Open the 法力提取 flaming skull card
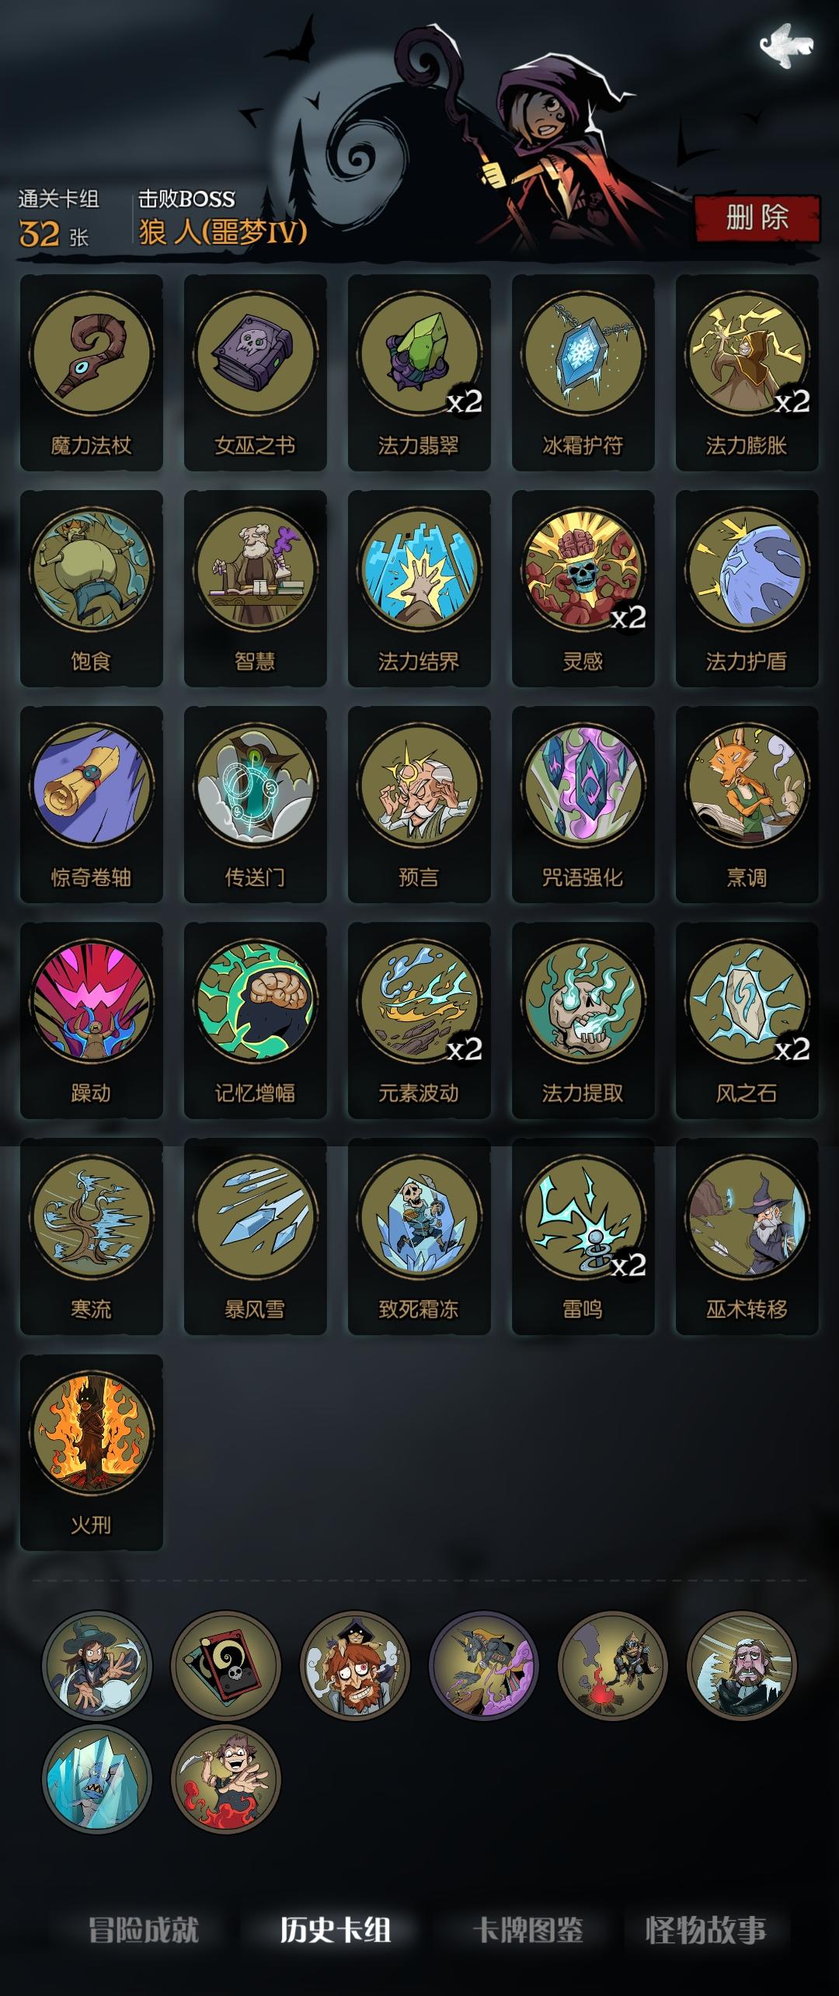Viewport: 839px width, 1996px height. [583, 1021]
